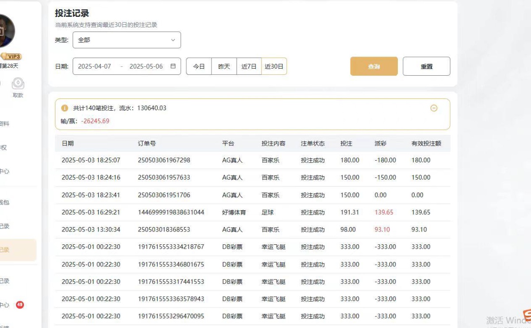Click the 重置 reset button

426,66
